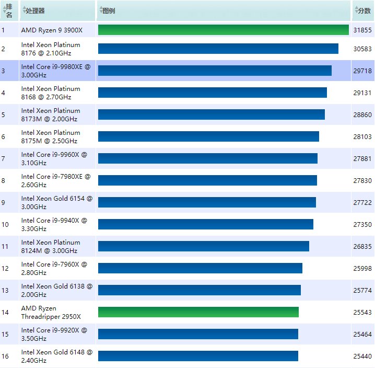Image resolution: width=375 pixels, height=368 pixels.
Task: Select the score 31855 cell
Action: (362, 30)
